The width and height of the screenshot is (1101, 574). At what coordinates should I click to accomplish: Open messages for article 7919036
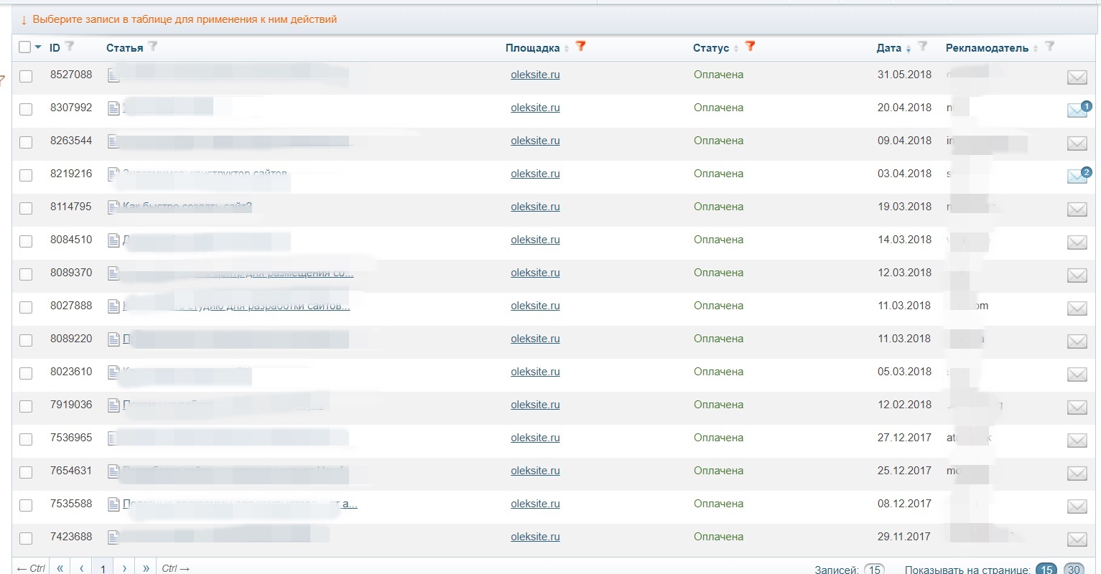pyautogui.click(x=1077, y=408)
